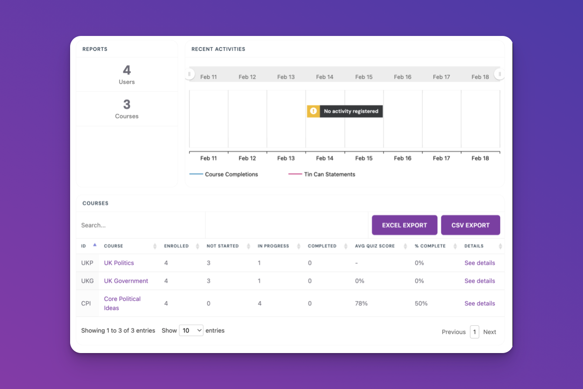
Task: Grab the left timeline range handle
Action: [x=190, y=74]
